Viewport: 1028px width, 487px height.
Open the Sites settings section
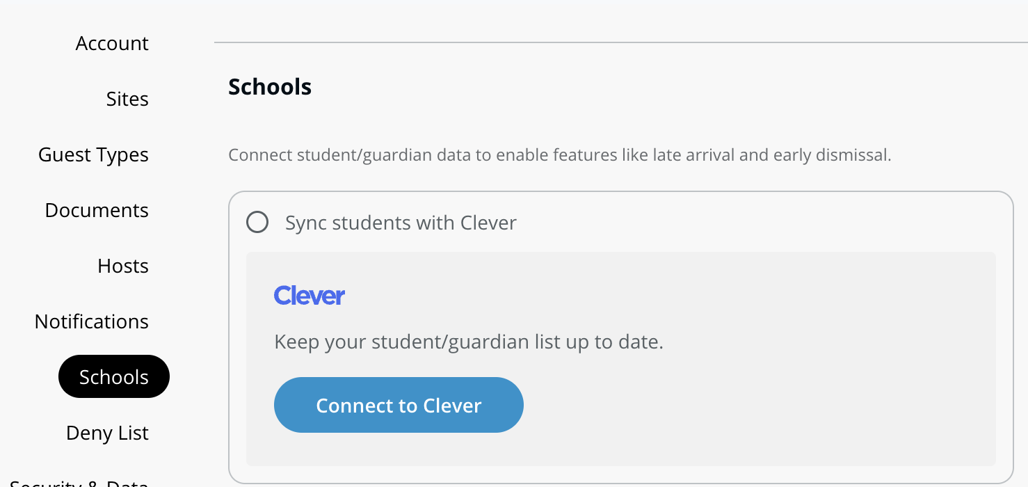pyautogui.click(x=127, y=99)
